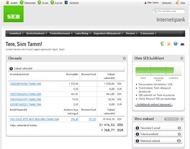Open the Tooted/teenused dropdown menu
This screenshot has height=149, width=190.
[x=61, y=33]
